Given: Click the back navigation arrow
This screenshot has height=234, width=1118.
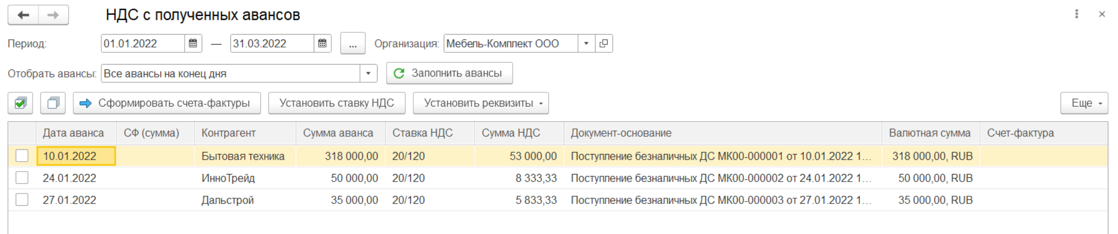Looking at the screenshot, I should click(x=23, y=15).
